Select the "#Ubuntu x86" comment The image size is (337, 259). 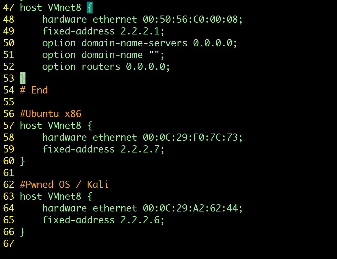tap(51, 114)
